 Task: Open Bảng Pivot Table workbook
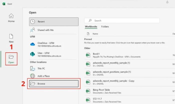tap(129, 91)
